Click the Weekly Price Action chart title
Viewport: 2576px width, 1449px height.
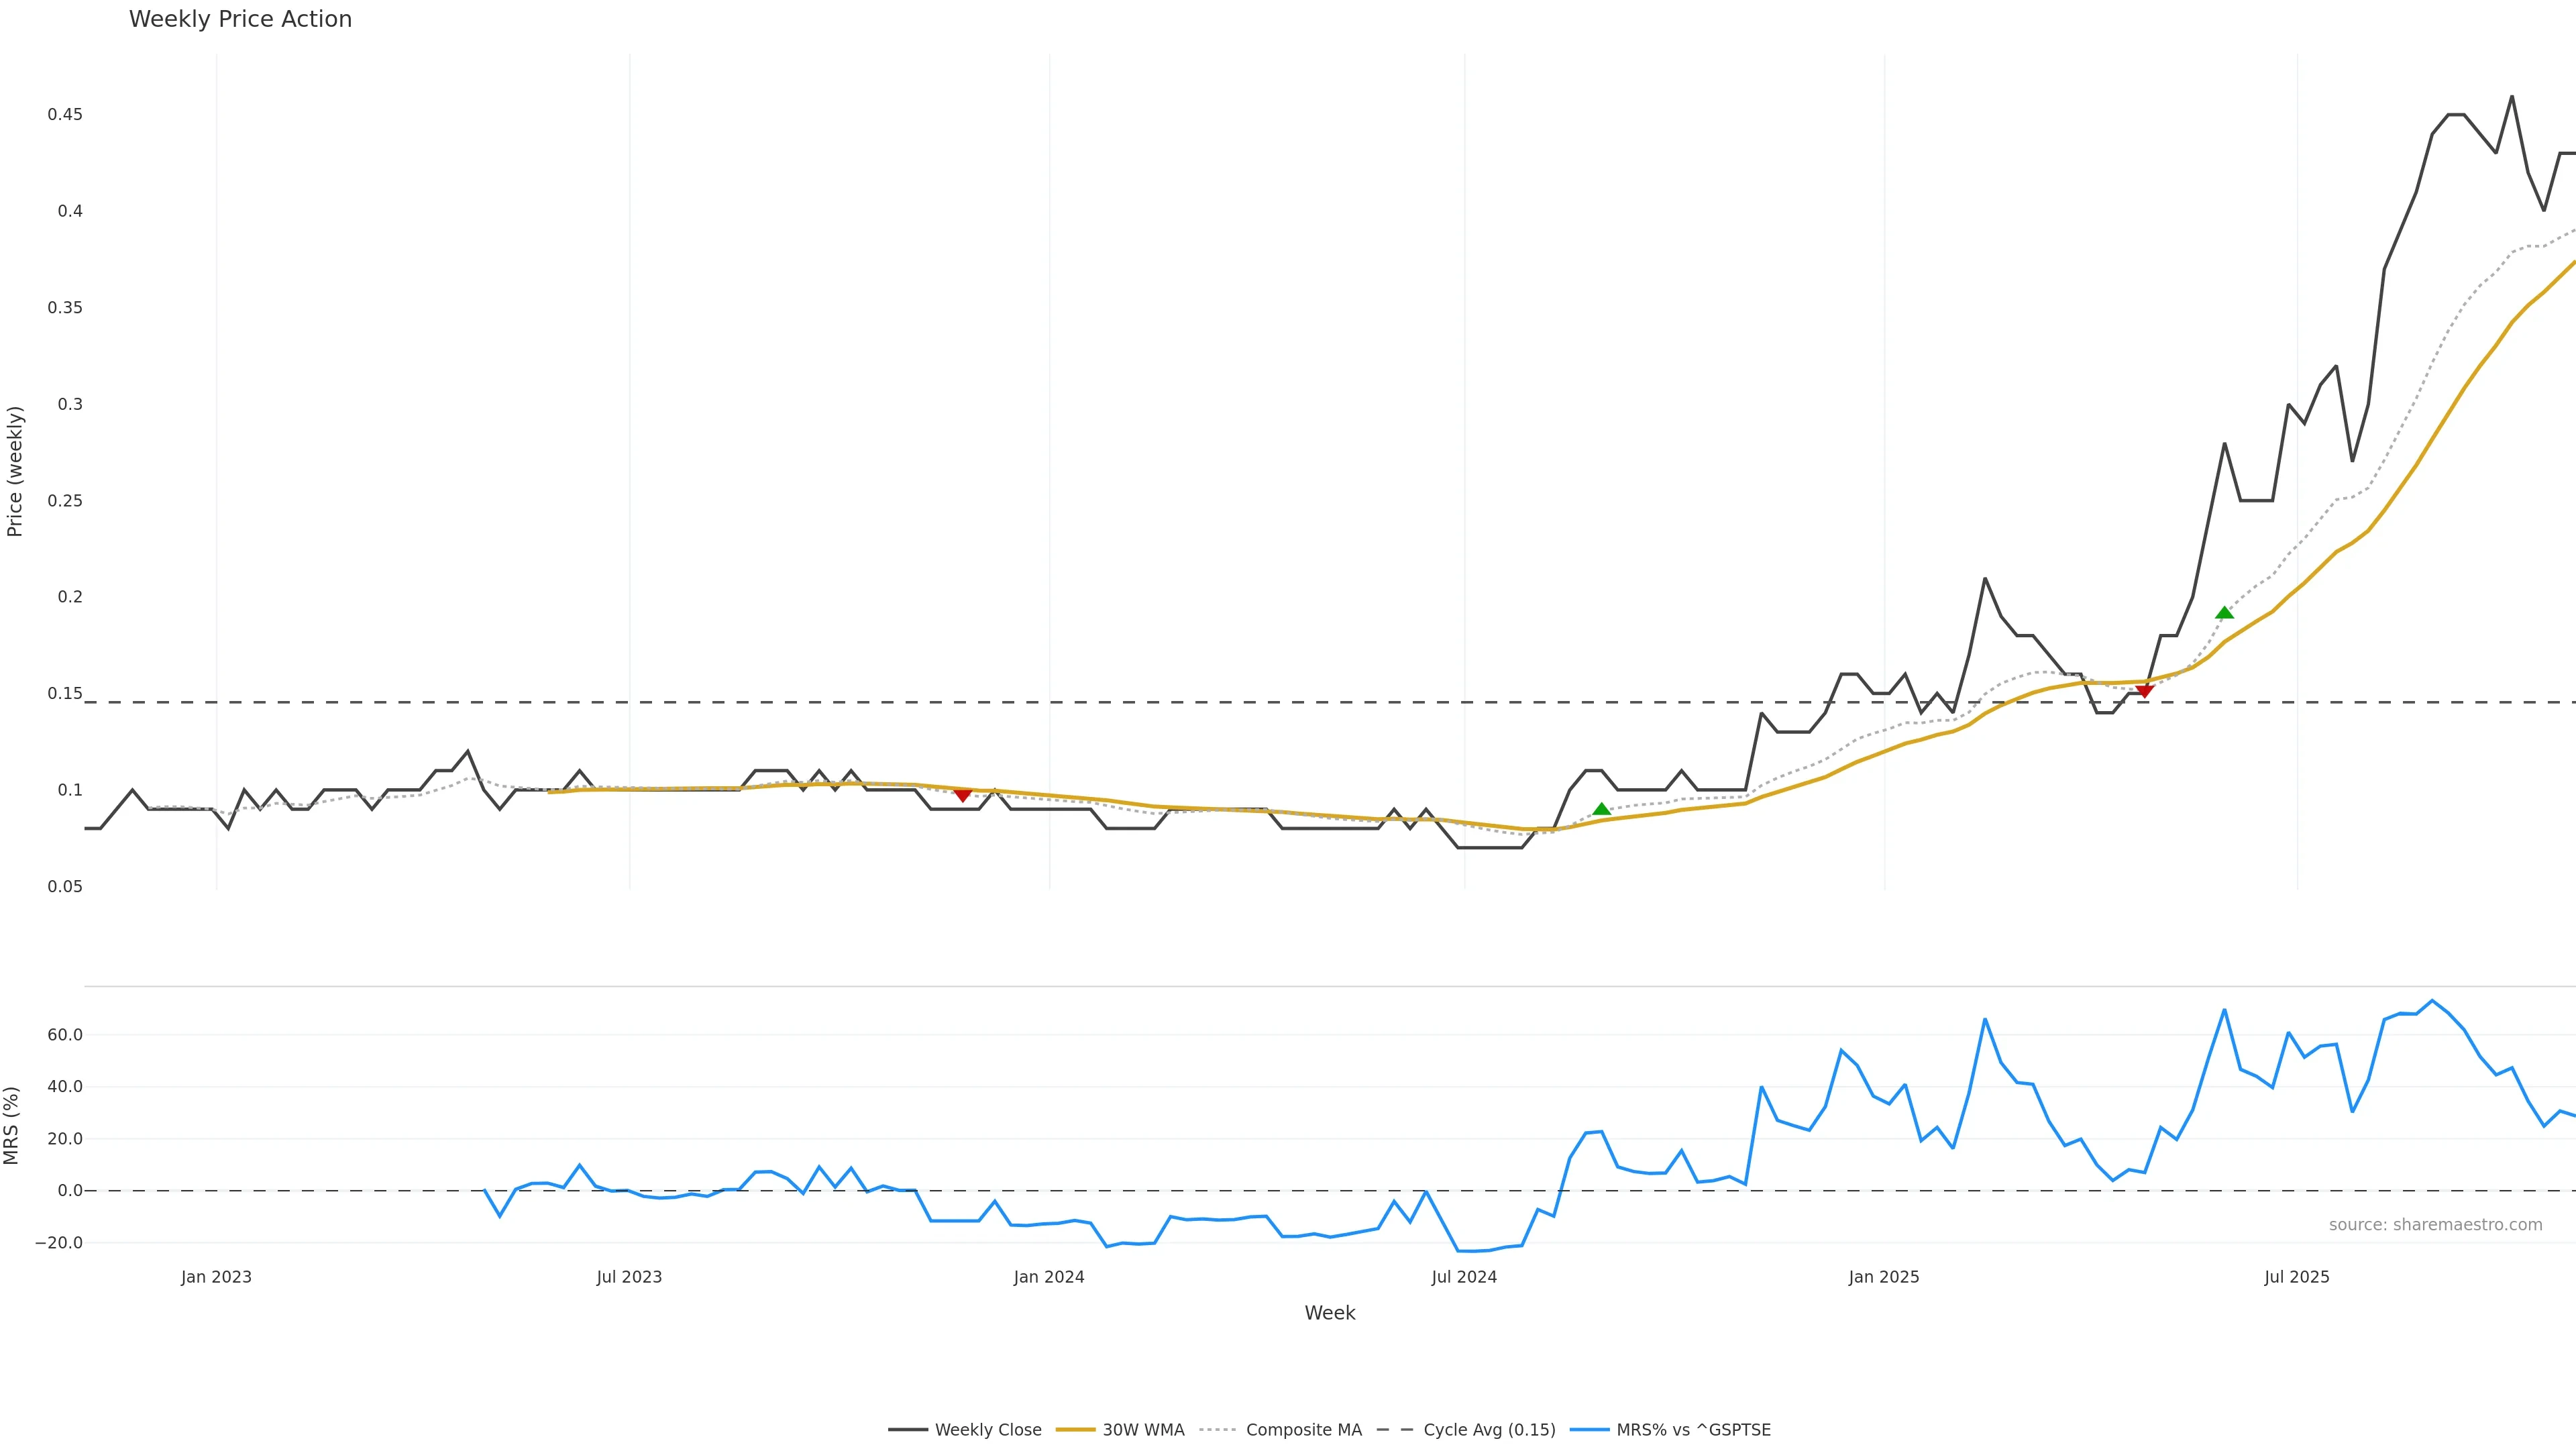[x=240, y=19]
